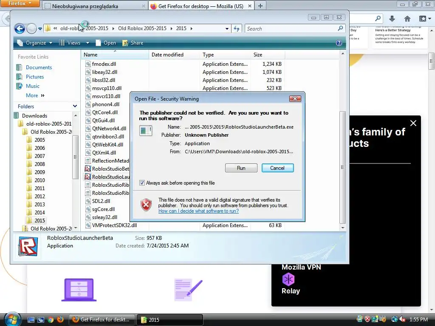Sort by the Date modified column header
This screenshot has width=435, height=326.
[x=174, y=55]
